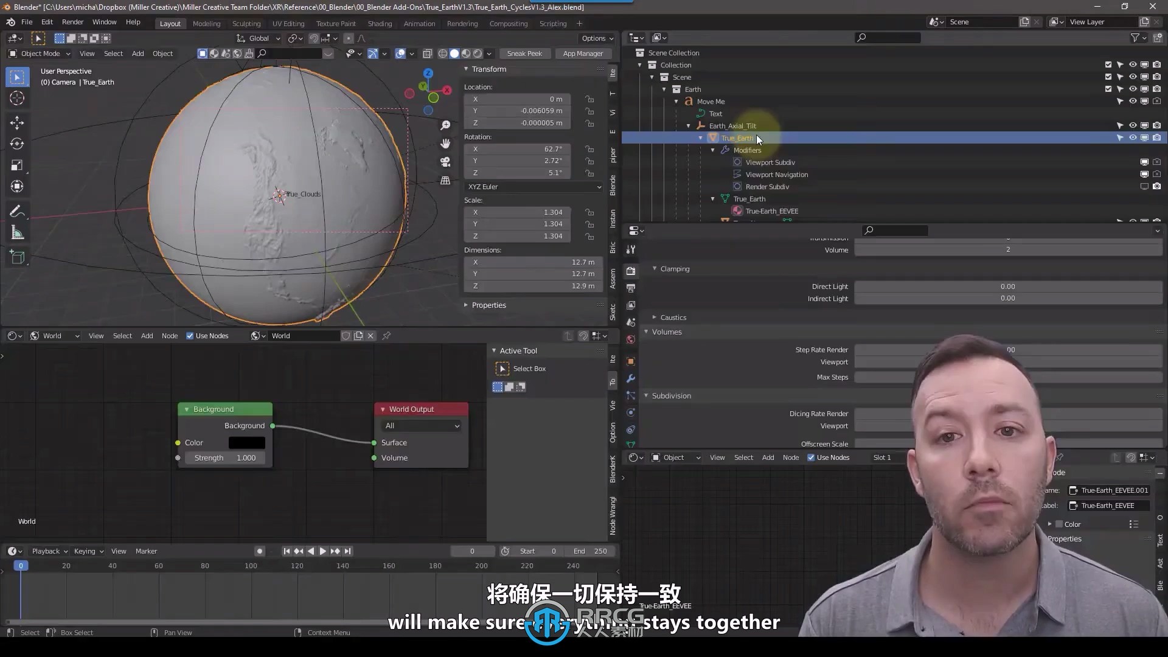This screenshot has height=657, width=1168.
Task: Switch to Animation workspace tab
Action: coord(419,24)
